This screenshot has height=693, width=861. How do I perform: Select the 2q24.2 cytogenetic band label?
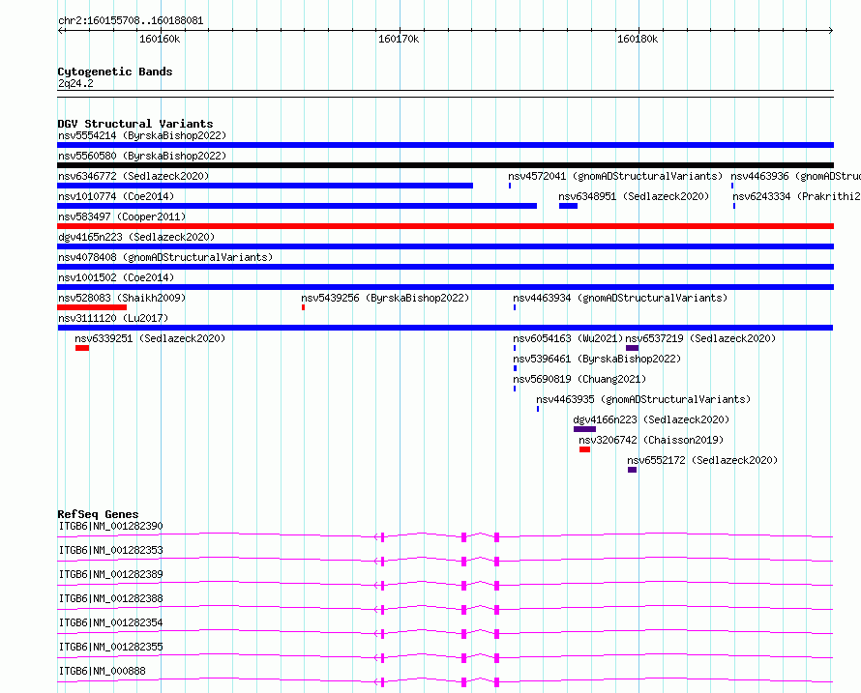[75, 83]
